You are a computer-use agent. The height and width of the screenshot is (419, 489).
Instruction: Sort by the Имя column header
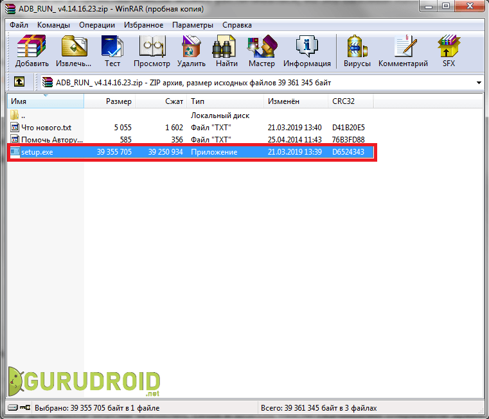(x=46, y=101)
